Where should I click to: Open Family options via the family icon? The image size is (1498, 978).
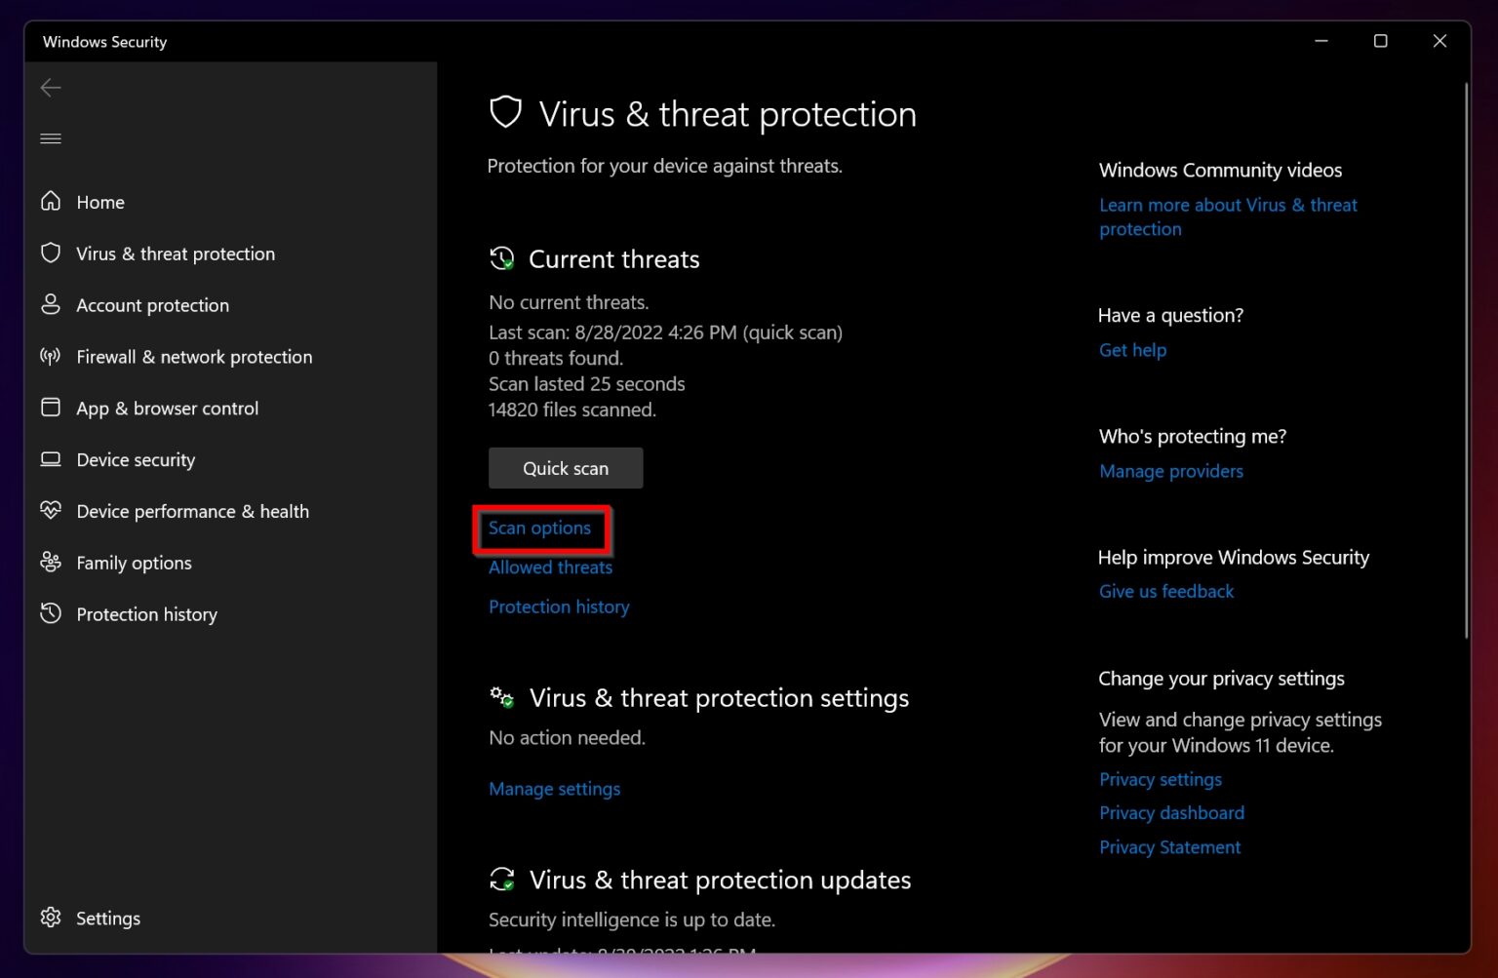tap(51, 562)
